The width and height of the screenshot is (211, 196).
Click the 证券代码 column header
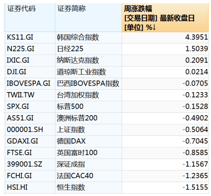coord(30,18)
